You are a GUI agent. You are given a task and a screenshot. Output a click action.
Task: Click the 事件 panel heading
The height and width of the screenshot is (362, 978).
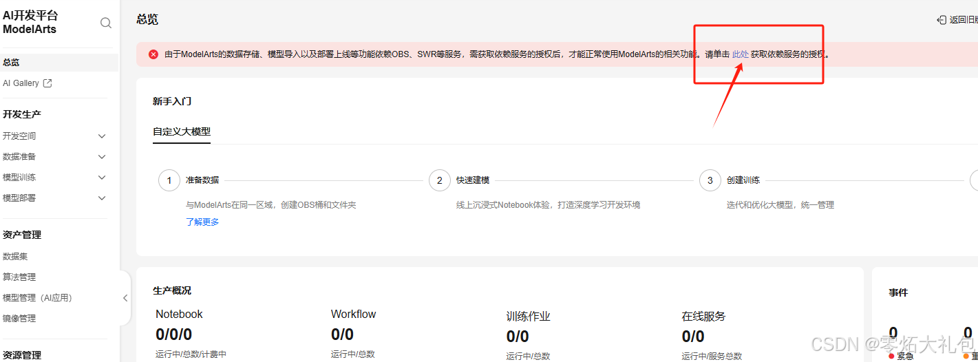tap(898, 292)
